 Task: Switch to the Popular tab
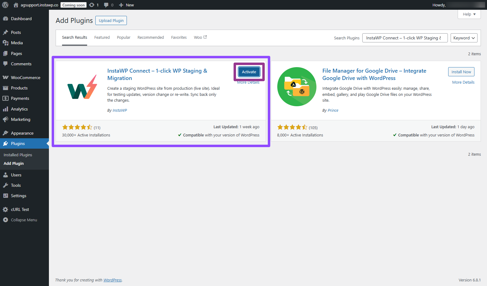[x=124, y=38]
